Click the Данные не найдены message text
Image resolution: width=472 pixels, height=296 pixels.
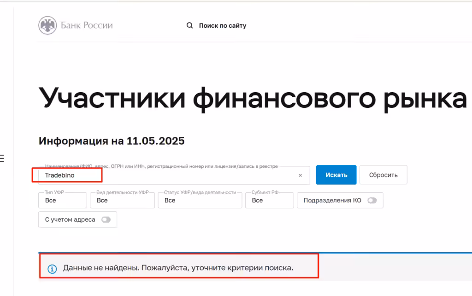click(178, 268)
